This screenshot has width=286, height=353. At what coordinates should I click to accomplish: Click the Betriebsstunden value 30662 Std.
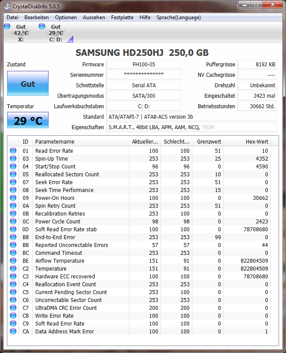click(257, 106)
